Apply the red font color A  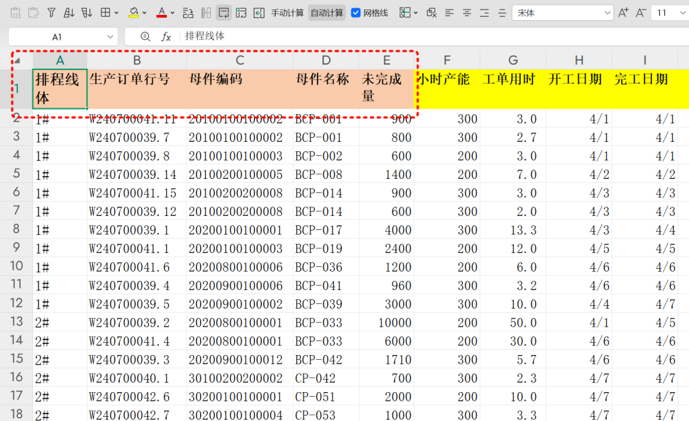point(161,13)
